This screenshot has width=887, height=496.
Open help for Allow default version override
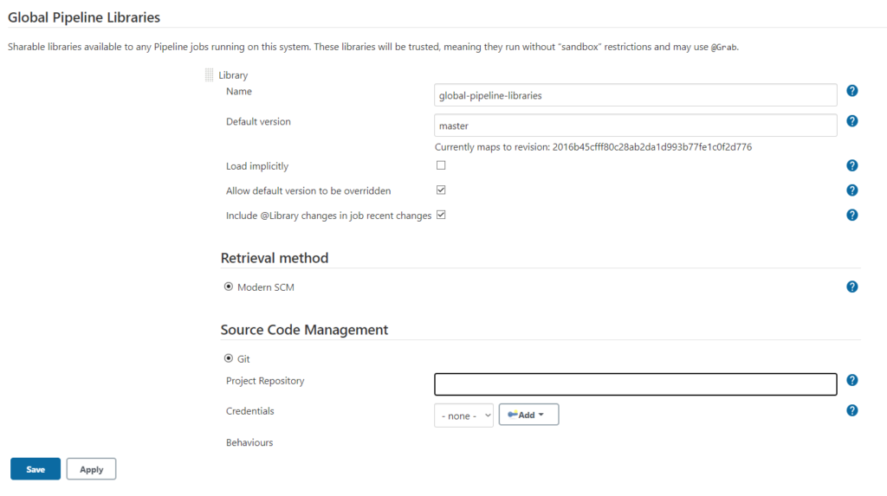851,190
